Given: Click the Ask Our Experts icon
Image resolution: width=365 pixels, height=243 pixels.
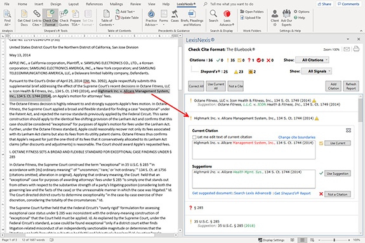Looking at the screenshot, I should (x=286, y=18).
